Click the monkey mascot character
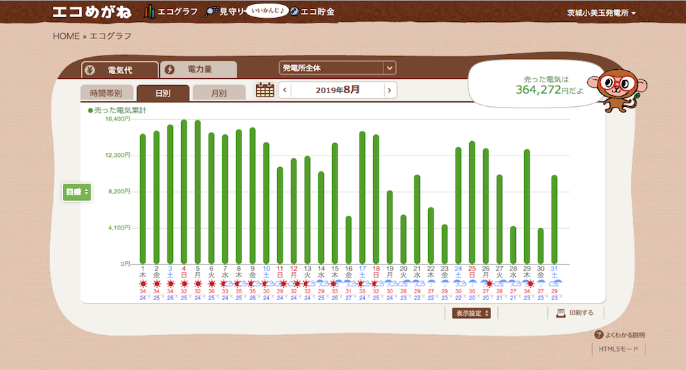This screenshot has height=370, width=686. [x=617, y=90]
